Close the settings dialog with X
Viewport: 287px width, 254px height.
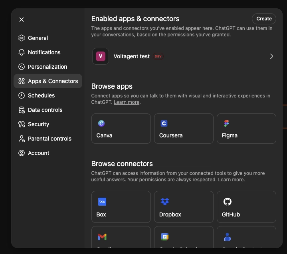[x=22, y=20]
